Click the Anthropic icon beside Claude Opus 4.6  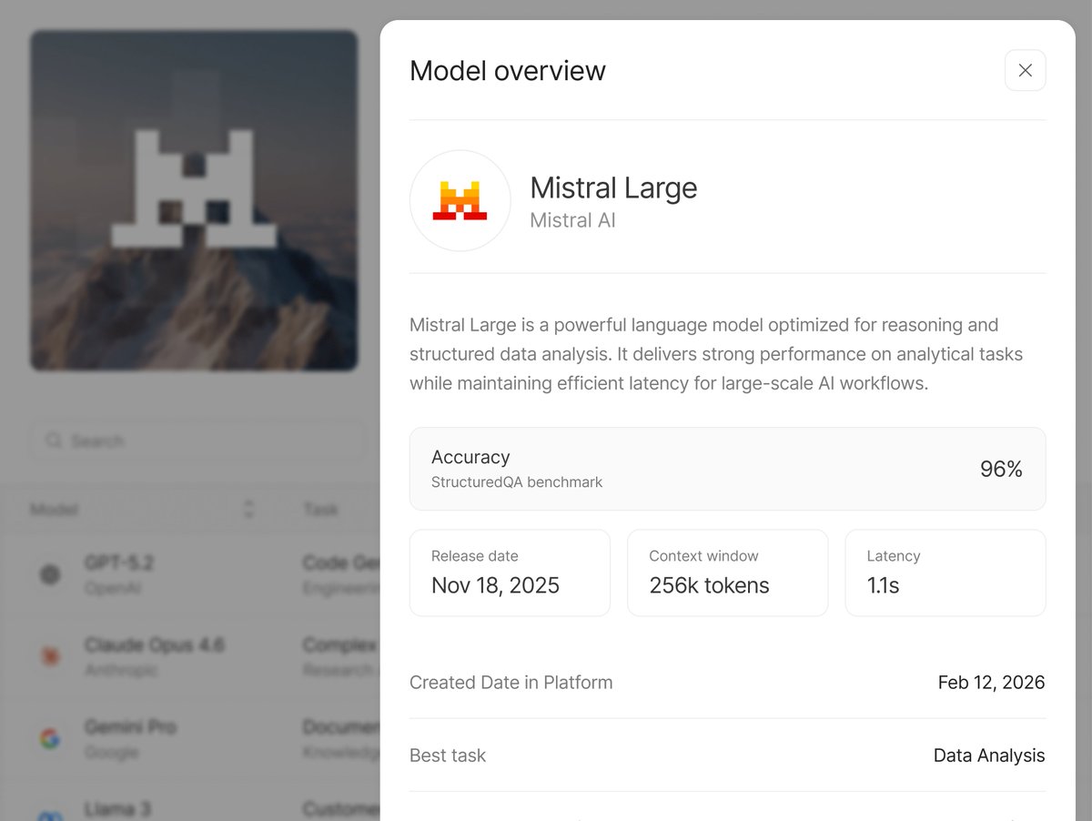(x=50, y=655)
